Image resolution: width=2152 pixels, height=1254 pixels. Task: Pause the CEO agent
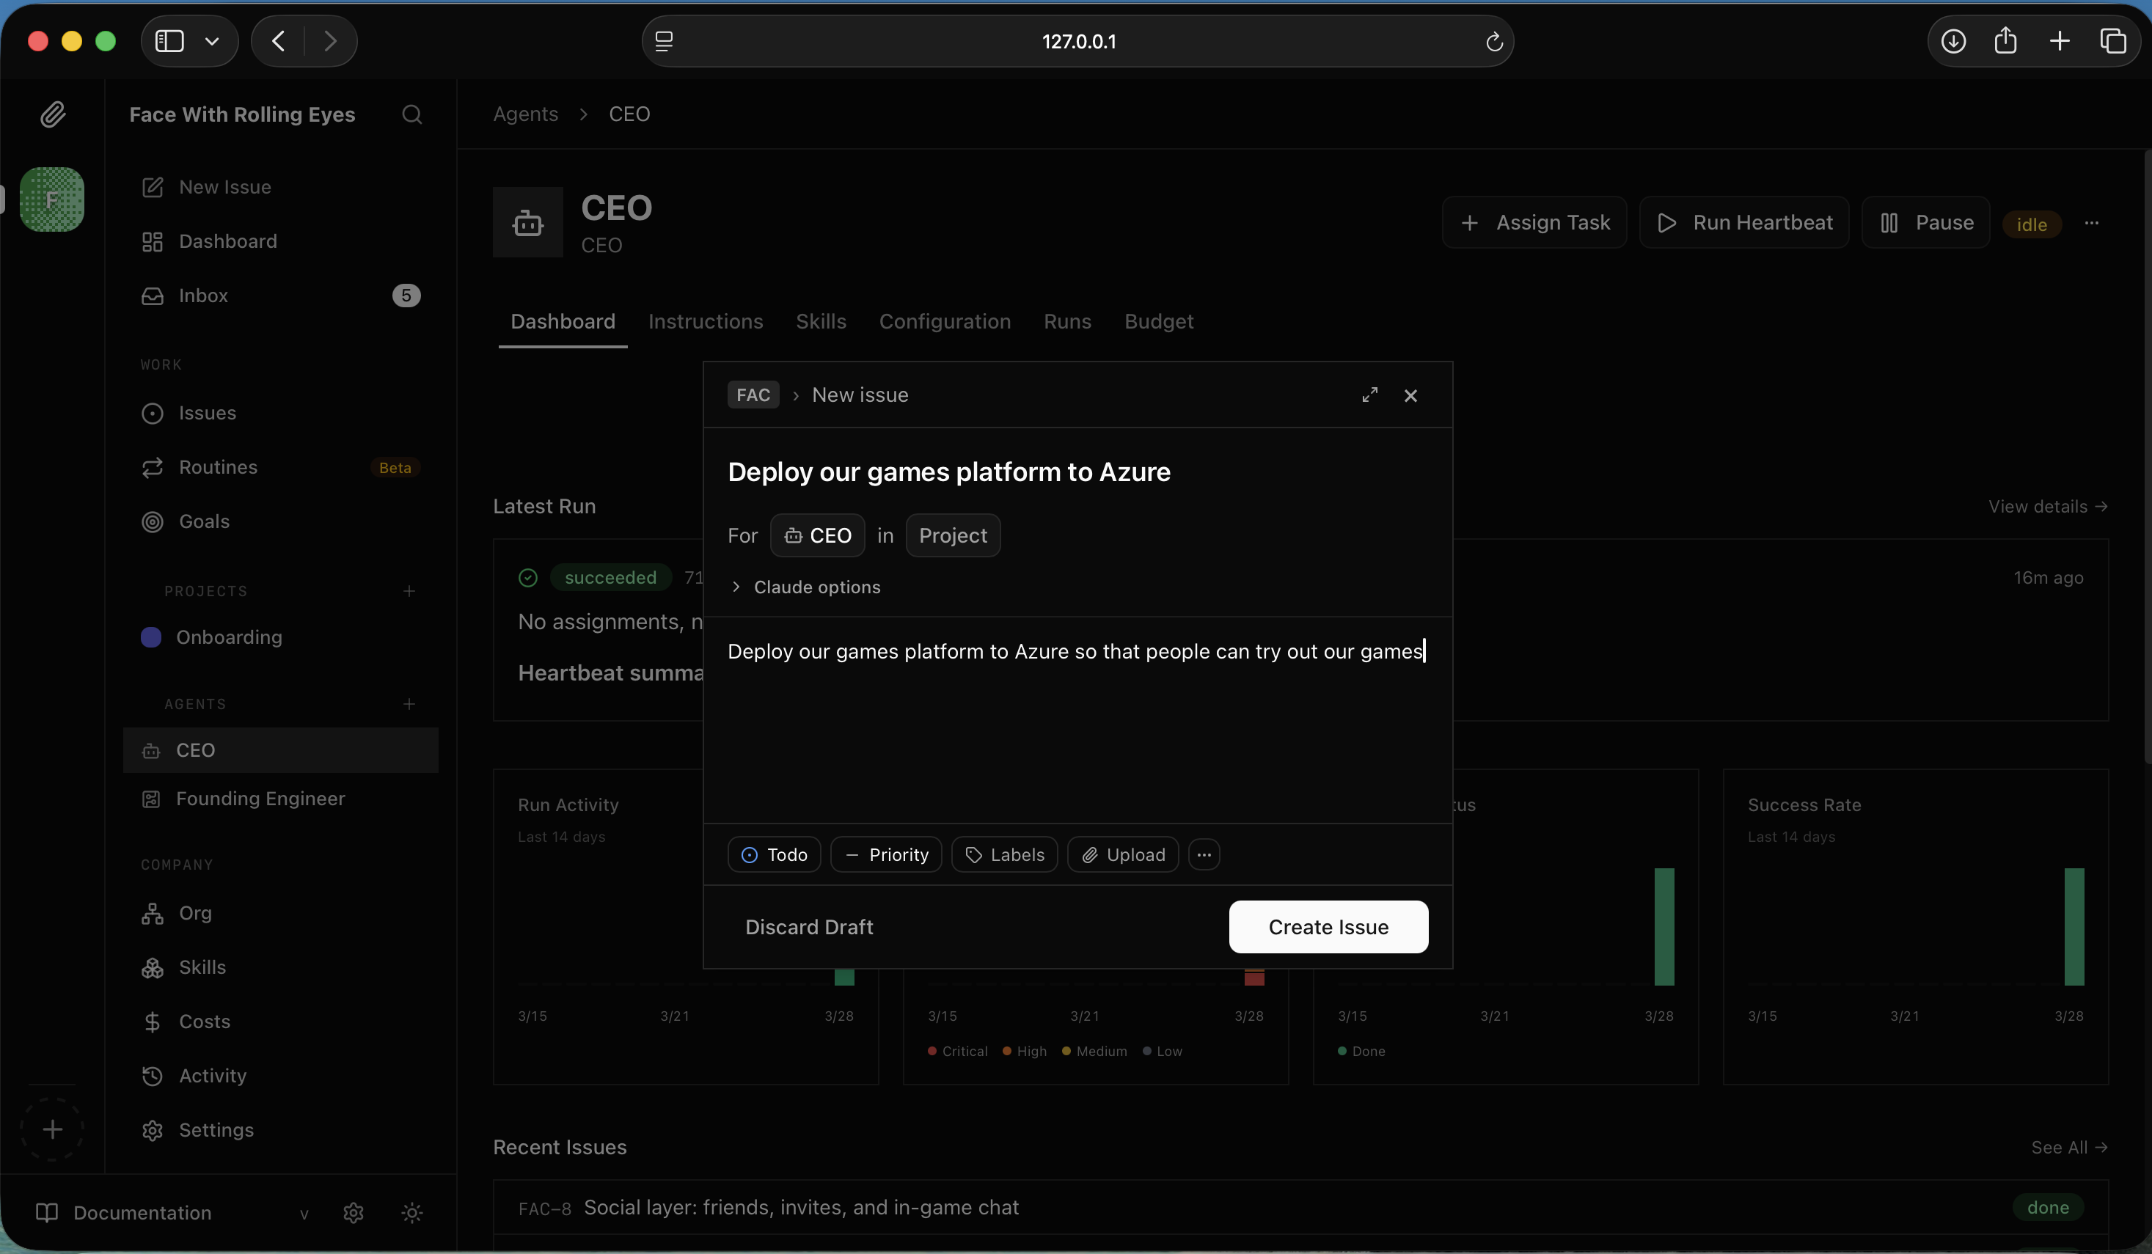(x=1925, y=222)
